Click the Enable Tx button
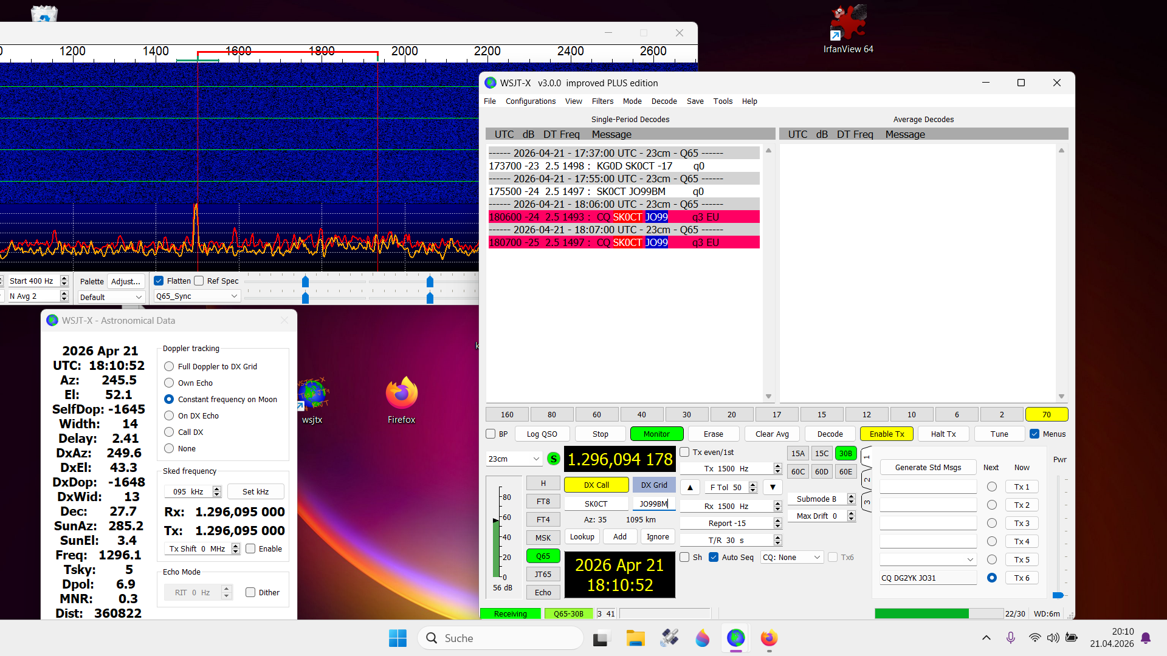Viewport: 1167px width, 656px height. 887,434
